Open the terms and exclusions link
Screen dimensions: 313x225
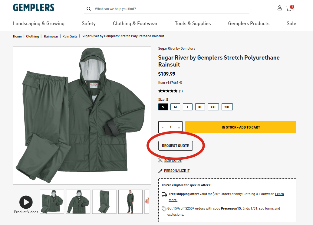click(272, 208)
